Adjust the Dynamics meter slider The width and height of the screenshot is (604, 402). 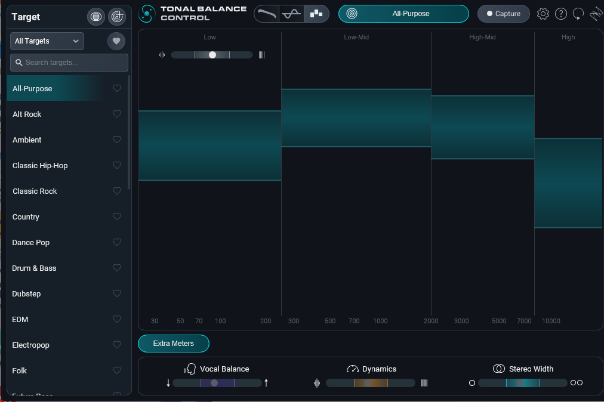(371, 383)
